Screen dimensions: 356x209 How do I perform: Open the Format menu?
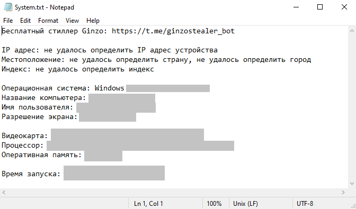(48, 21)
